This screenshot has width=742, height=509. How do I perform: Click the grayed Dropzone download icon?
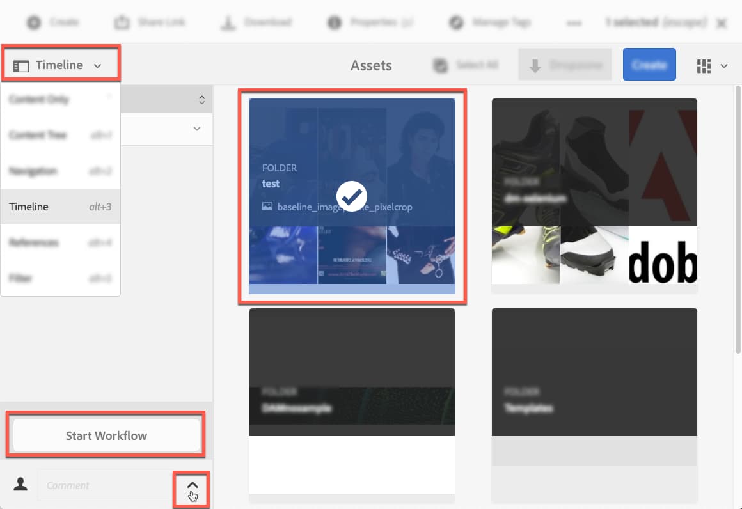pyautogui.click(x=536, y=64)
